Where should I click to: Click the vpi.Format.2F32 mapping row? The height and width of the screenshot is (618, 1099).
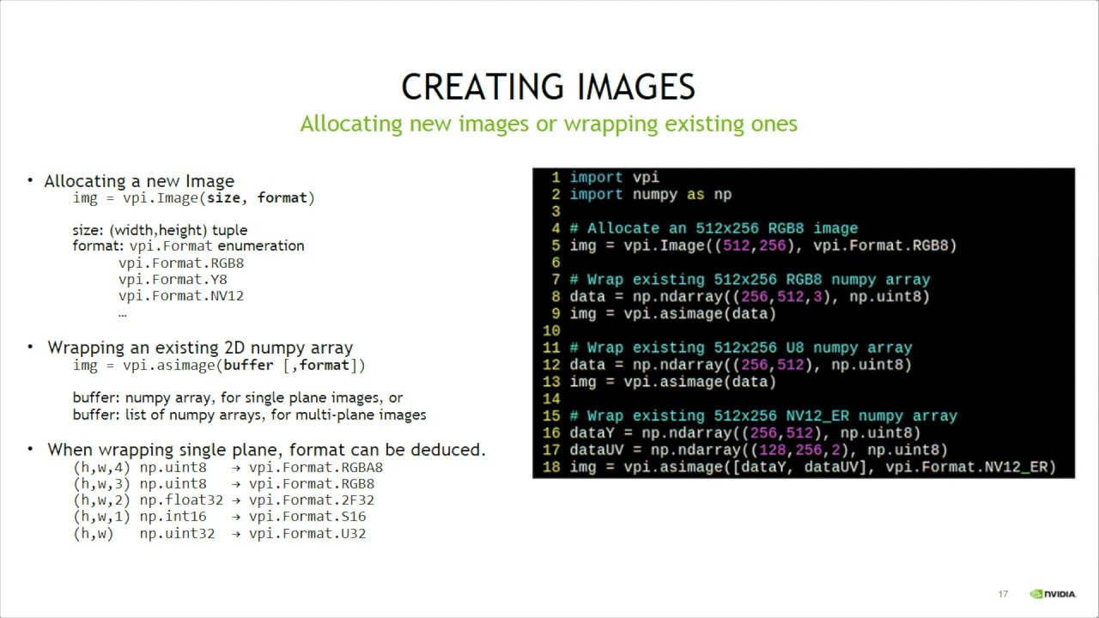point(224,500)
